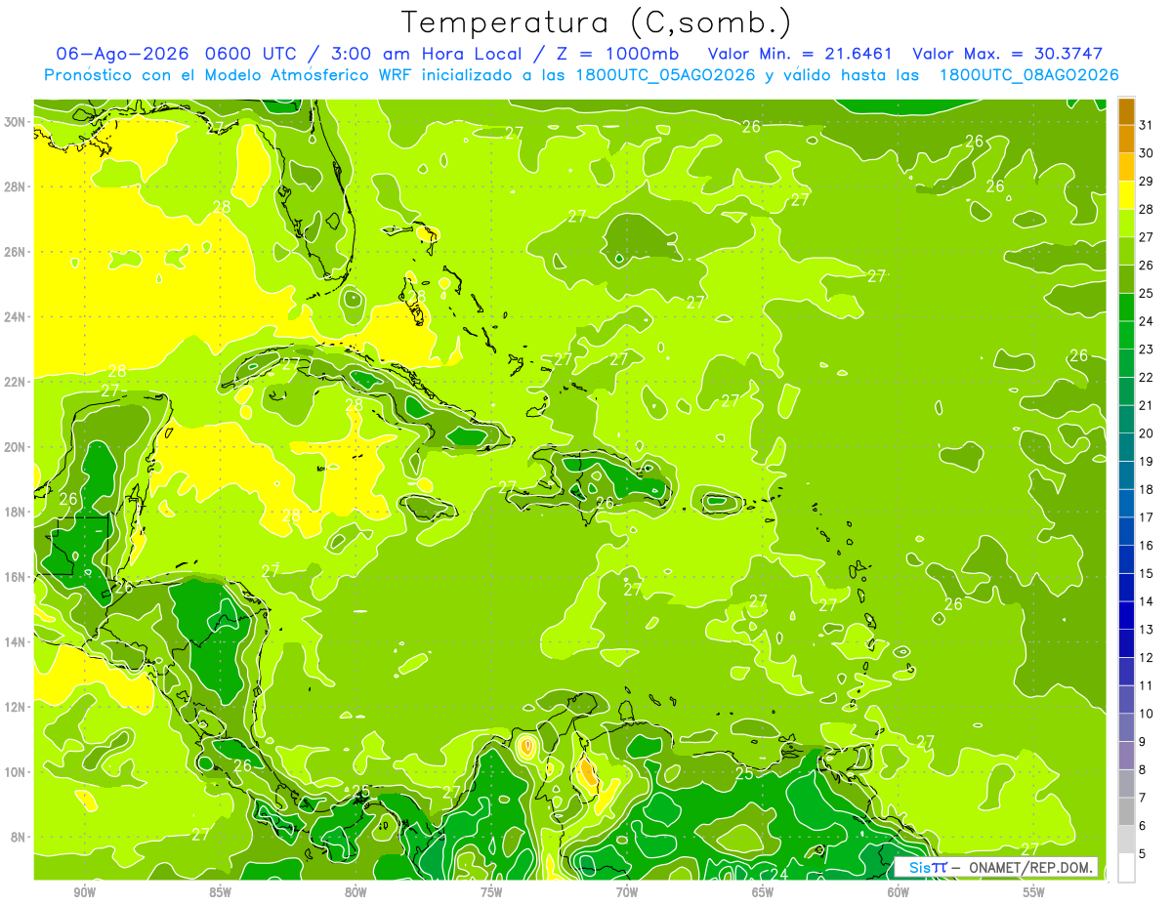
Task: Click legend value 12 on color bar
Action: [x=1147, y=658]
